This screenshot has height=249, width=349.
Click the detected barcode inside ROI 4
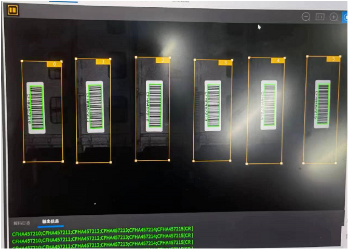(269, 104)
